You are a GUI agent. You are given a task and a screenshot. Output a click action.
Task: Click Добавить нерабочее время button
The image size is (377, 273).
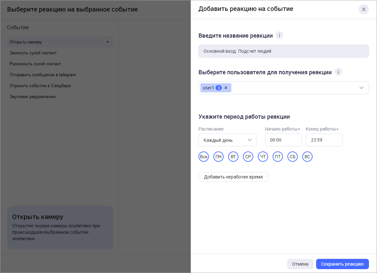(x=233, y=177)
